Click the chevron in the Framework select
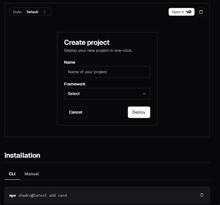This screenshot has height=205, width=220. tap(144, 94)
